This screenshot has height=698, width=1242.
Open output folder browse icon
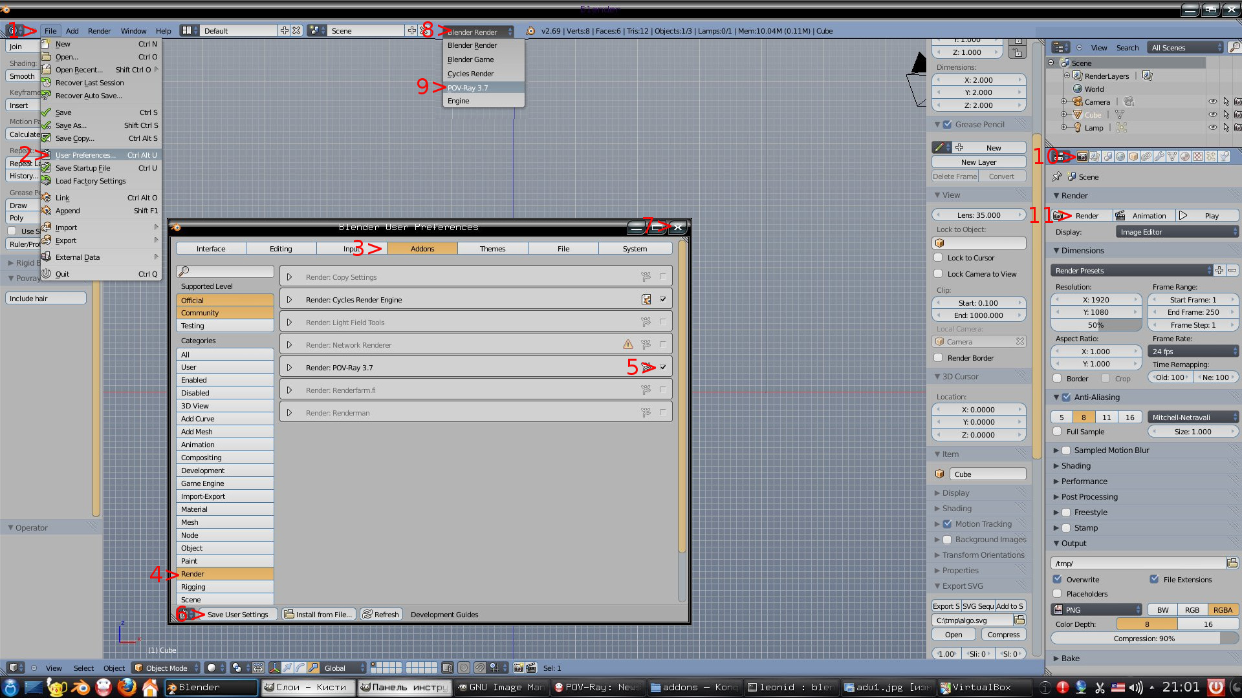tap(1232, 563)
